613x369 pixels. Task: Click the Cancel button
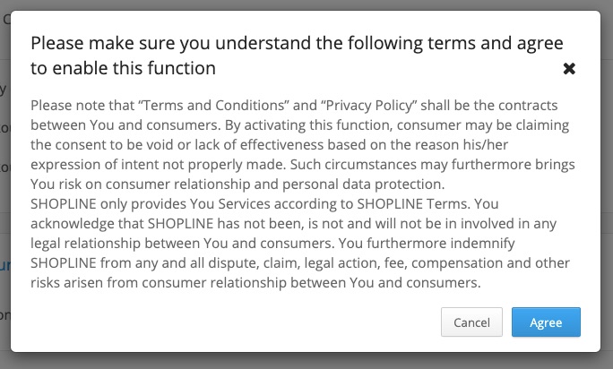click(471, 322)
